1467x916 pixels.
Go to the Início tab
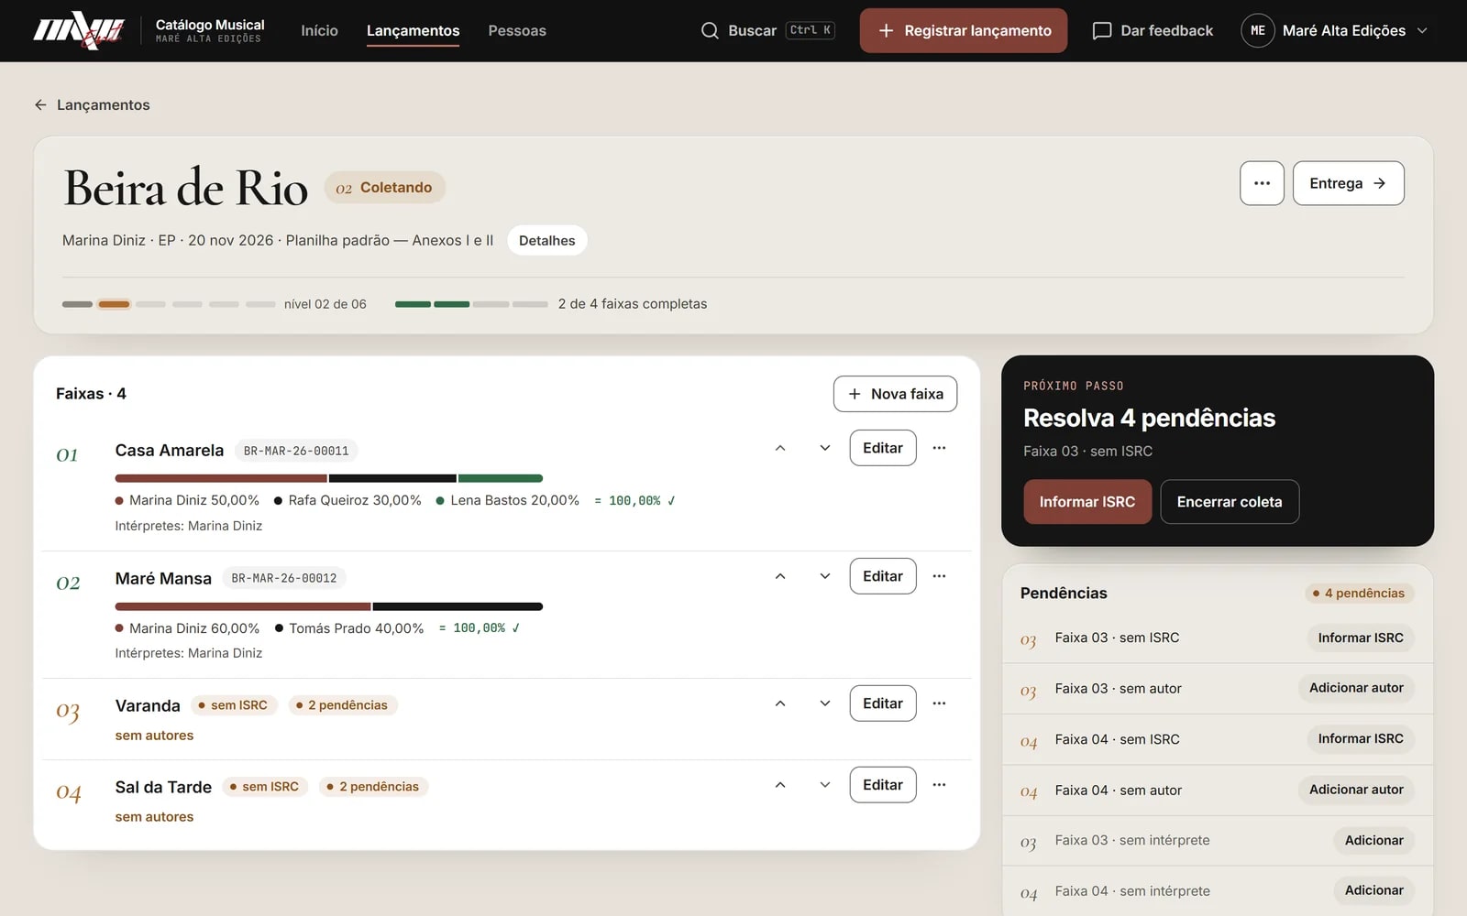(x=319, y=30)
